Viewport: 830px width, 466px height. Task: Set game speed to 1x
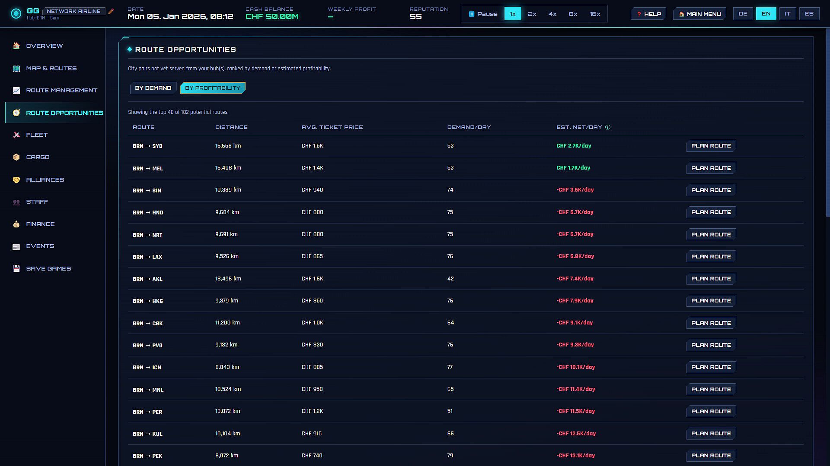click(513, 14)
